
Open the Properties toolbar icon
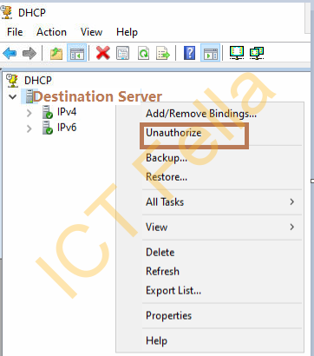click(x=122, y=53)
